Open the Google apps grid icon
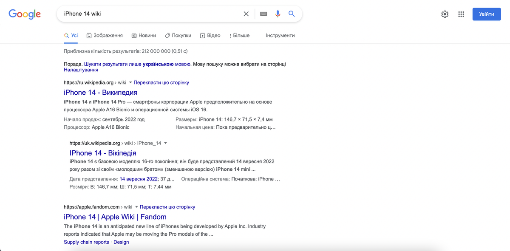 [x=461, y=14]
